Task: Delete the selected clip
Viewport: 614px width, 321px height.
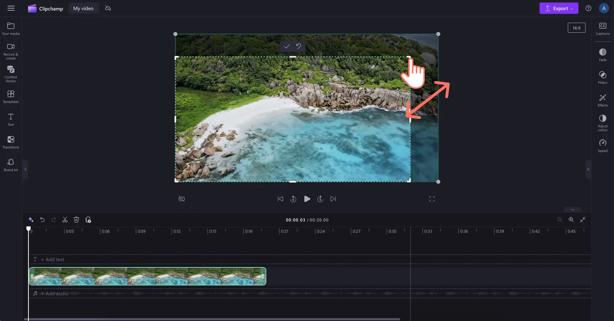Action: tap(76, 220)
